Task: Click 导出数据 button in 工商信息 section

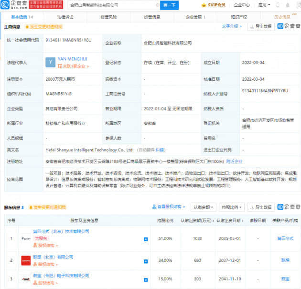Action: (261, 26)
